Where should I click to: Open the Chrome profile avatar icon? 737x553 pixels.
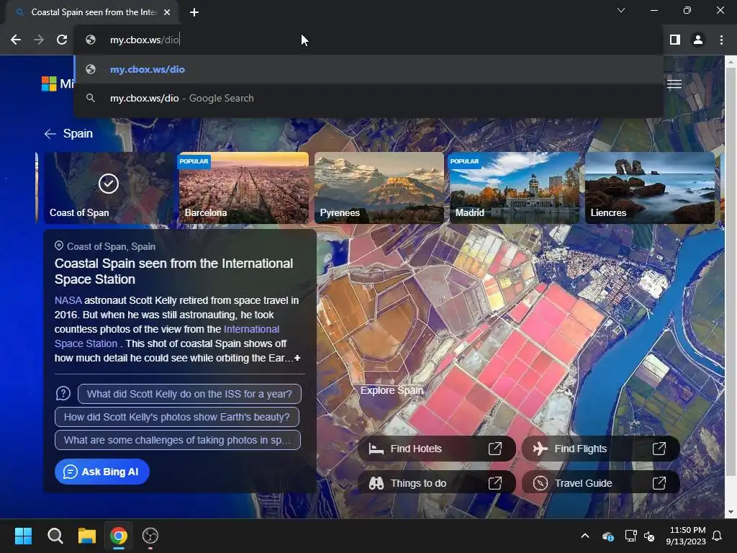point(698,40)
